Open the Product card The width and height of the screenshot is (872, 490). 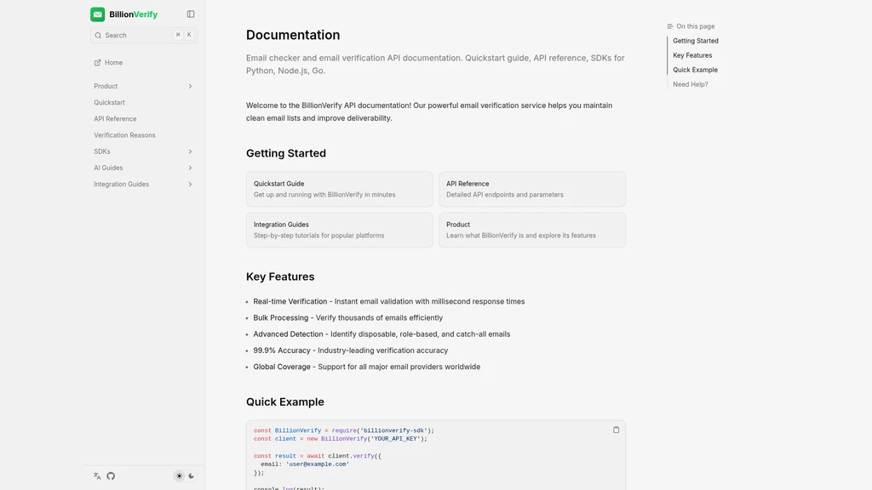(x=531, y=230)
